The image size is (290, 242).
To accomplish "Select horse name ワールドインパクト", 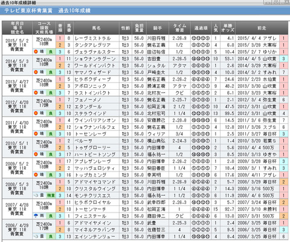I will coord(95,66).
